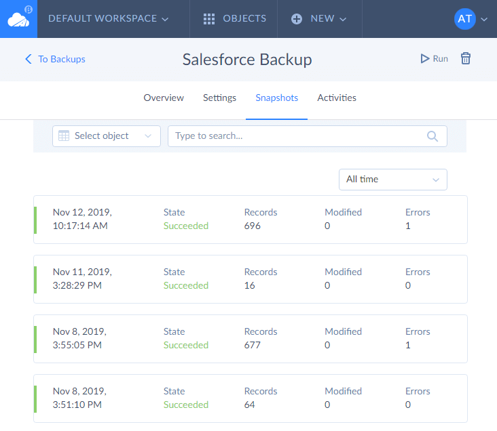Click the Objects grid icon

click(x=209, y=19)
